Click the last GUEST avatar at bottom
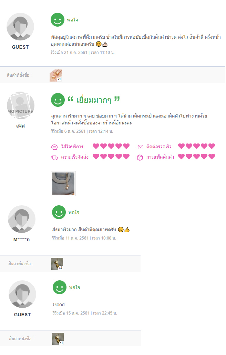 (x=22, y=294)
